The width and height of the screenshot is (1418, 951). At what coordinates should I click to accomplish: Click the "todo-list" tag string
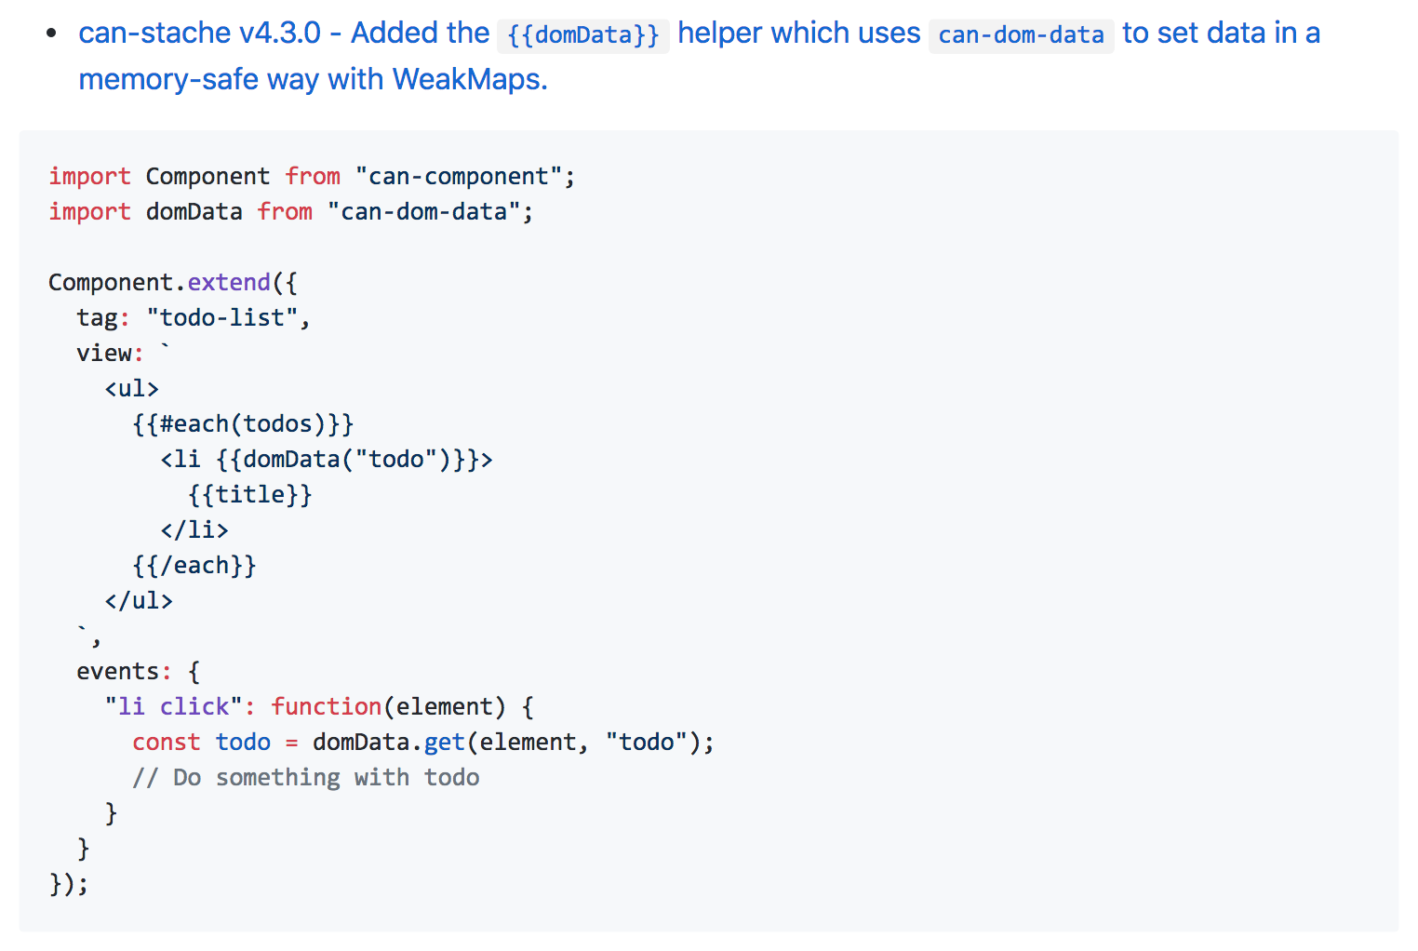(222, 317)
